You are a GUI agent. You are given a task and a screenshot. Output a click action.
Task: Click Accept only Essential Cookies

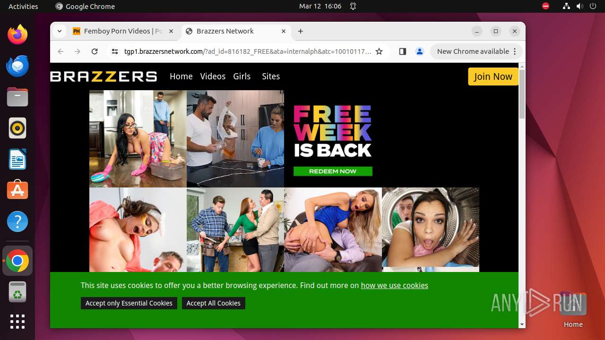coord(129,303)
